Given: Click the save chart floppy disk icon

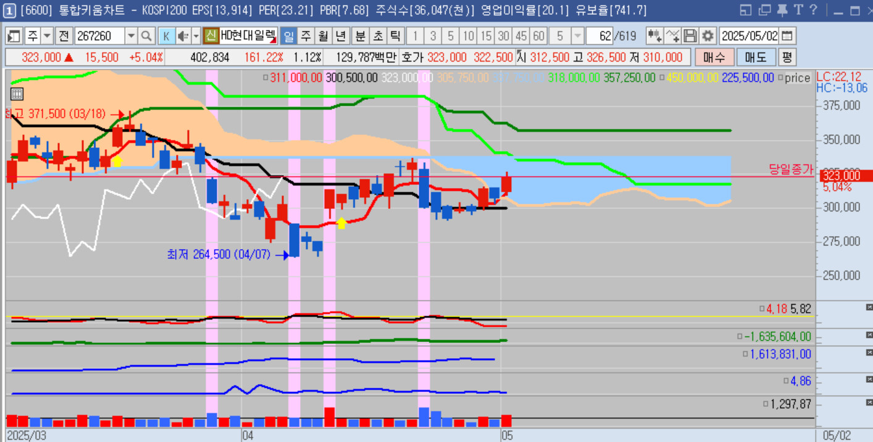Looking at the screenshot, I should pyautogui.click(x=690, y=36).
